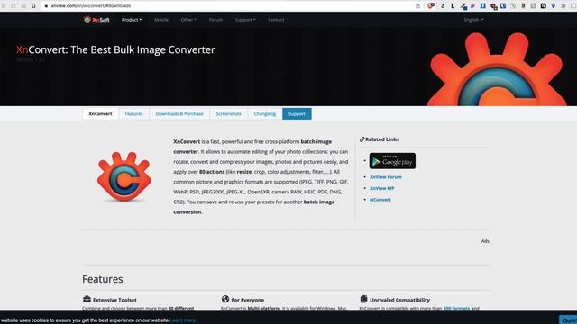Click Learn more in cookie banner
Viewport: 577px width, 324px height.
coord(183,320)
